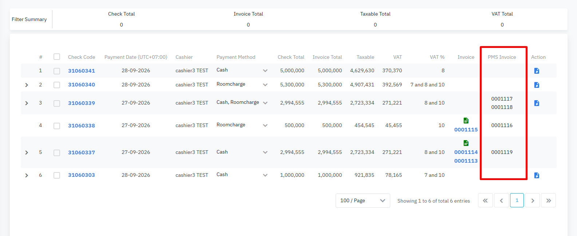The image size is (577, 236).
Task: Go to first page of results
Action: (485, 200)
